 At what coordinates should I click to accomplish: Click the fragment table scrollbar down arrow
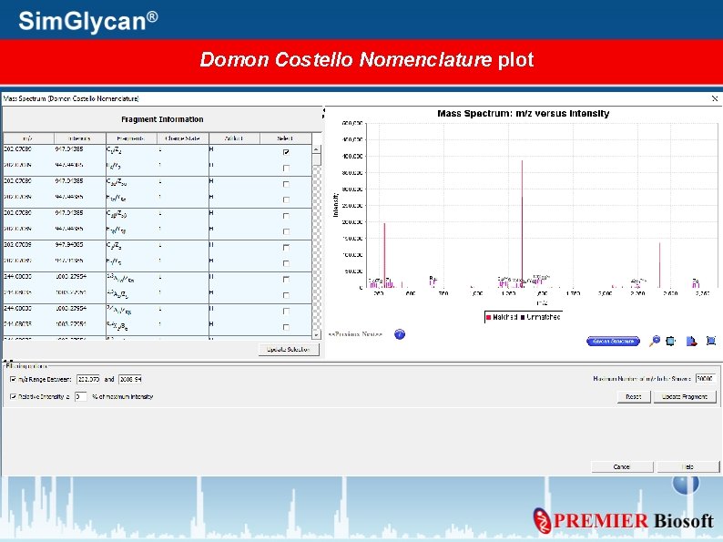(x=316, y=334)
